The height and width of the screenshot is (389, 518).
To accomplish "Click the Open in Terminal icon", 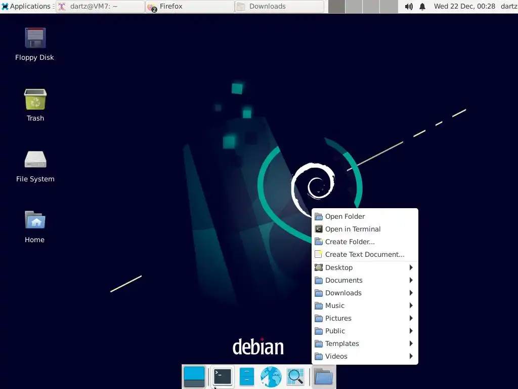I will point(319,229).
